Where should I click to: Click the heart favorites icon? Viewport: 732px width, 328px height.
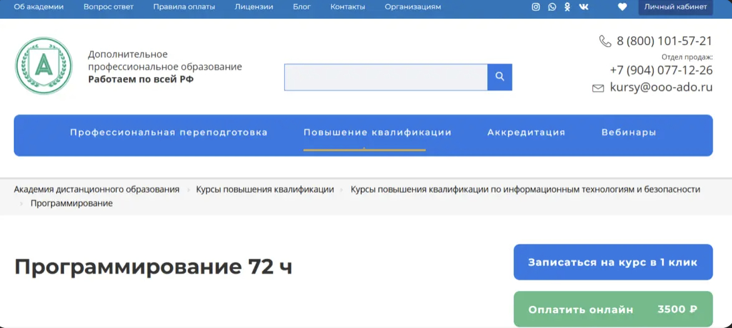point(623,7)
